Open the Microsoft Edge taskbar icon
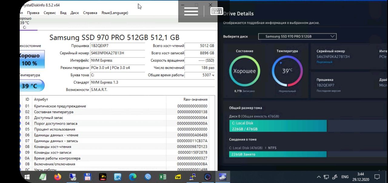 pyautogui.click(x=132, y=177)
